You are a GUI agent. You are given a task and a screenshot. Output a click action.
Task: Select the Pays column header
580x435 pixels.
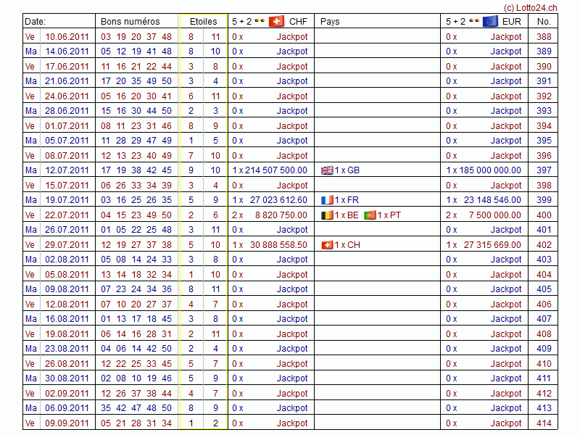[330, 21]
